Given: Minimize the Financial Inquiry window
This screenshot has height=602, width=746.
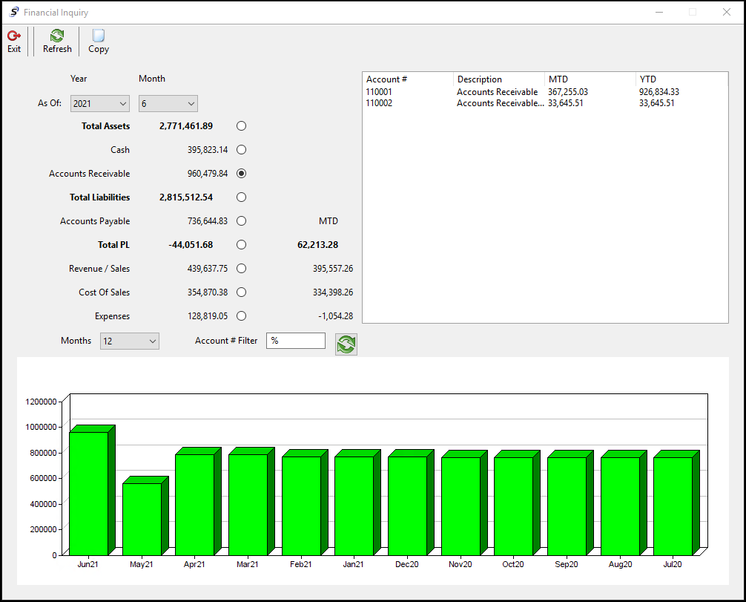Looking at the screenshot, I should click(x=659, y=12).
